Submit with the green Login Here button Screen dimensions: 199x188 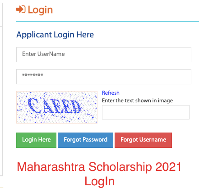click(x=36, y=140)
